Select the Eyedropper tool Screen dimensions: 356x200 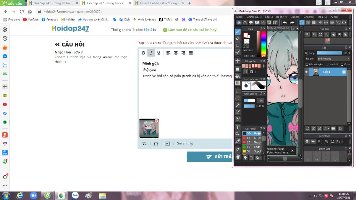click(237, 149)
